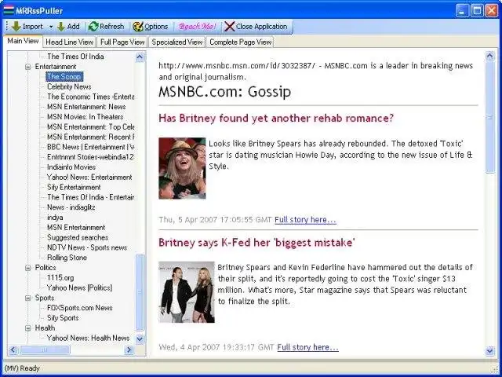Select MSN Movies: In Theaters feed

[x=85, y=117]
